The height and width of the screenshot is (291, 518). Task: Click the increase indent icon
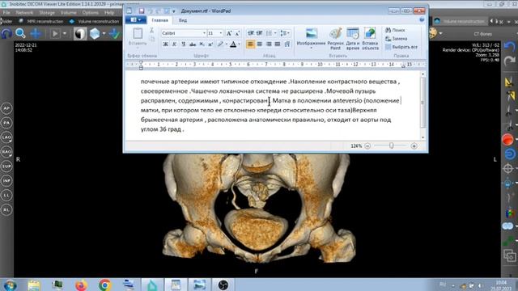coord(260,33)
